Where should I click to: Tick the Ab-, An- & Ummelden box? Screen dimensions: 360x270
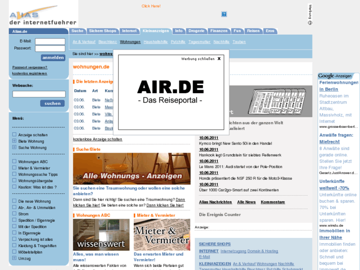(x=14, y=207)
